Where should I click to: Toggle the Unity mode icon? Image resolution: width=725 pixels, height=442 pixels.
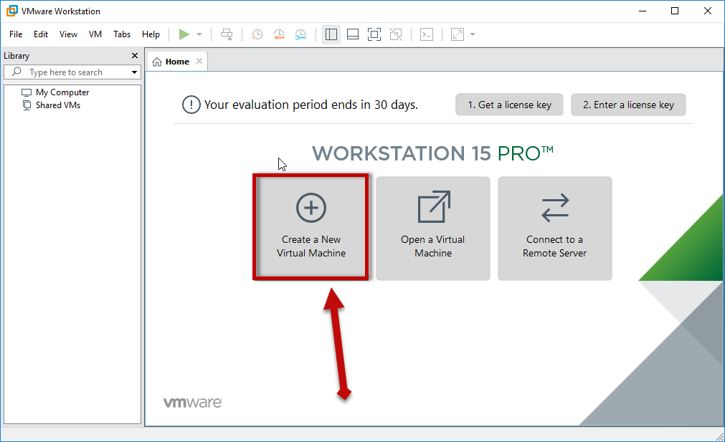tap(395, 34)
